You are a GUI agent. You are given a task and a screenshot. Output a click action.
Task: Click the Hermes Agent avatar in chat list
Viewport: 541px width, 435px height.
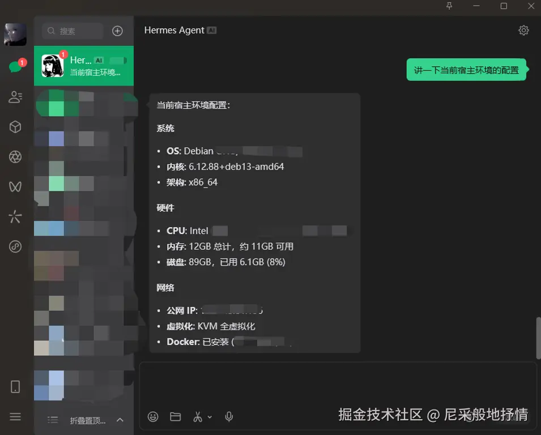click(x=53, y=66)
